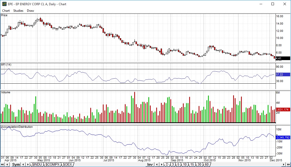Switch to the D daily interval tab
The height and width of the screenshot is (167, 291).
point(167,165)
